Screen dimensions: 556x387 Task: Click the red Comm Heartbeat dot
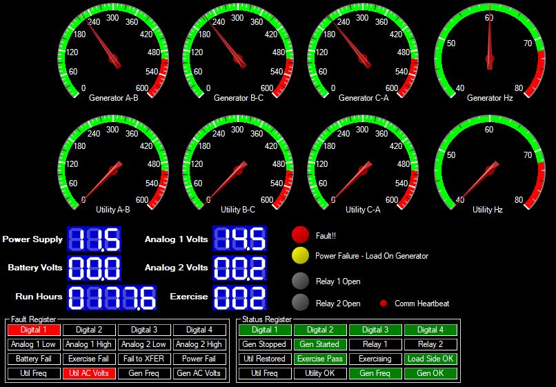click(x=384, y=304)
